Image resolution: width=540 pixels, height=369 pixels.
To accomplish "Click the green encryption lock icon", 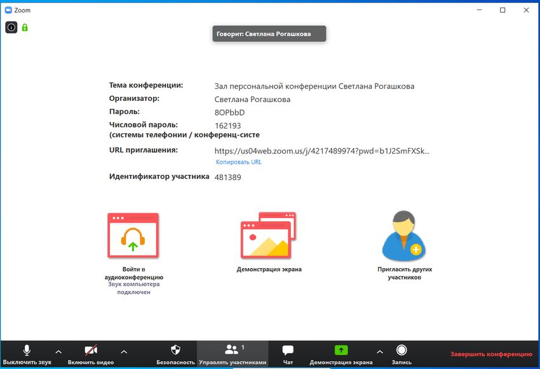I will click(25, 27).
